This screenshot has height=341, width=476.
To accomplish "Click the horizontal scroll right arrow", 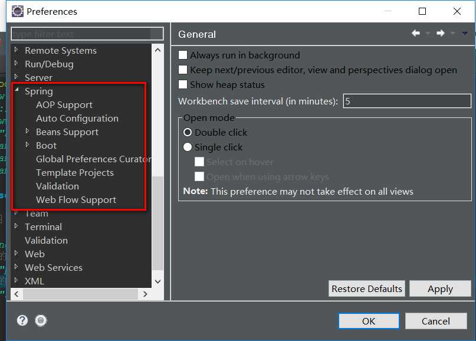I will (x=145, y=294).
